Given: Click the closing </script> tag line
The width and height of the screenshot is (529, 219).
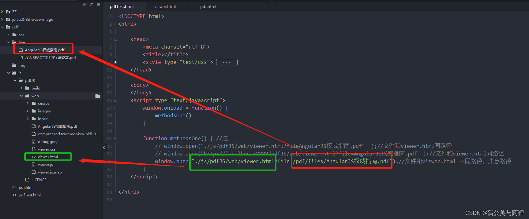Looking at the screenshot, I should pyautogui.click(x=144, y=177).
